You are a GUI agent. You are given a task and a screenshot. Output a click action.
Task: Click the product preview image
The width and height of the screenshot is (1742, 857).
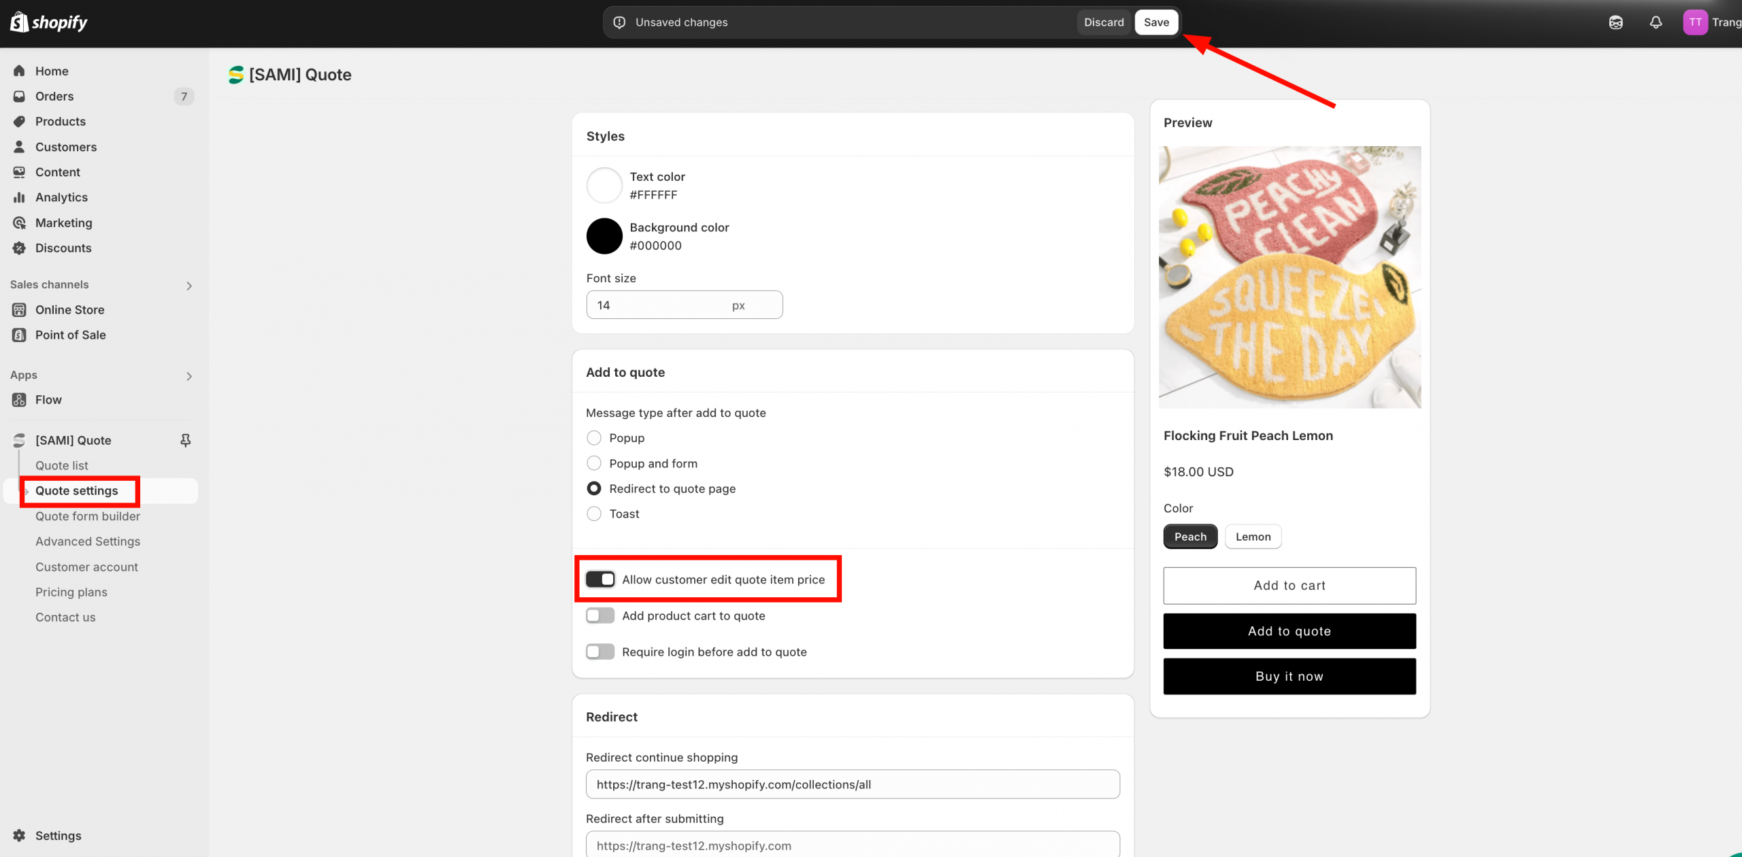click(x=1289, y=278)
